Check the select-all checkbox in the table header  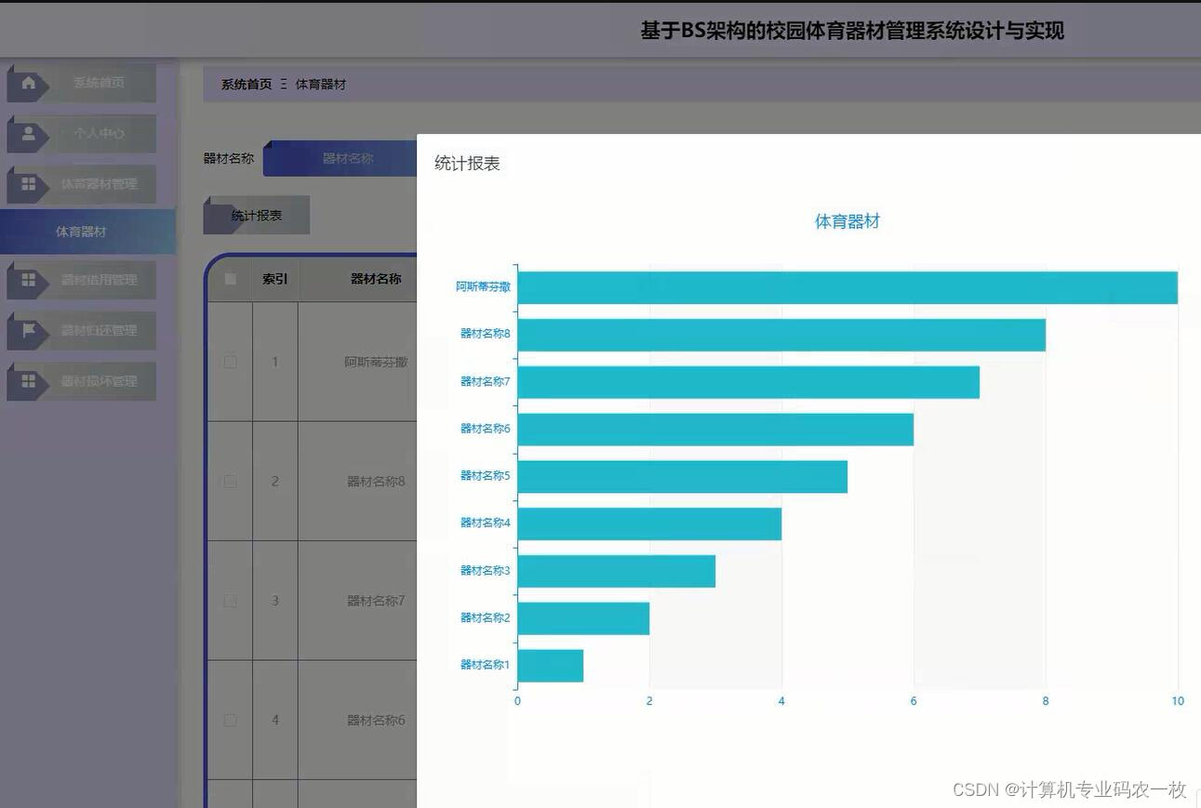click(x=230, y=278)
